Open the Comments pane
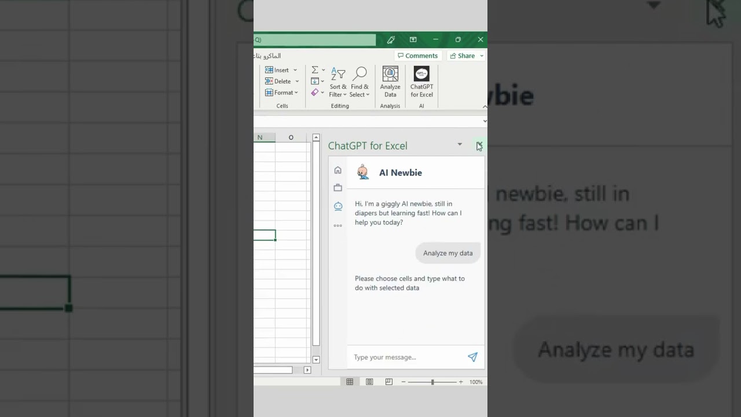 pyautogui.click(x=418, y=55)
